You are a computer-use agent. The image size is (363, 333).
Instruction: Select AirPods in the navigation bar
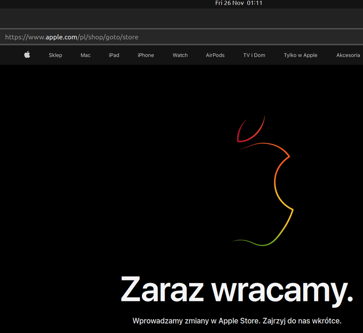tap(215, 55)
